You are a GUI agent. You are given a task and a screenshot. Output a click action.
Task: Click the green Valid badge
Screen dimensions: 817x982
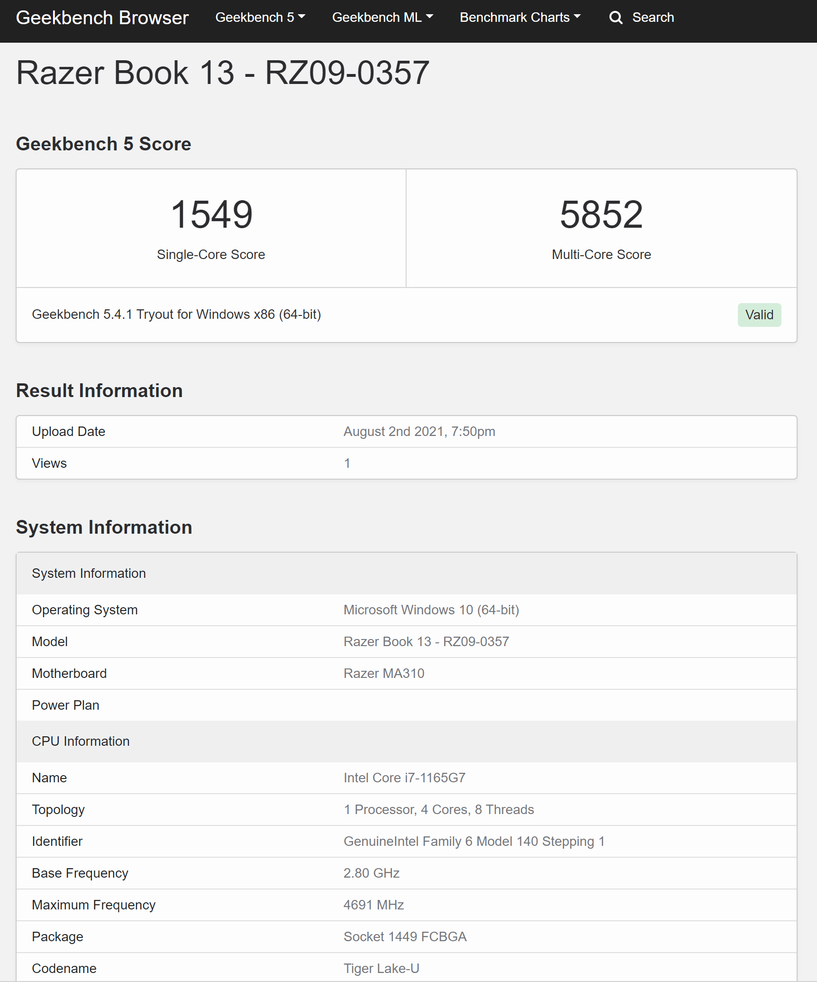[759, 315]
